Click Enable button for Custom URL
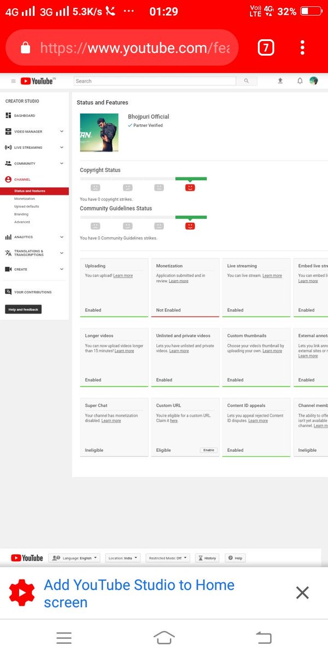Viewport: 328px width, 657px height. click(208, 450)
